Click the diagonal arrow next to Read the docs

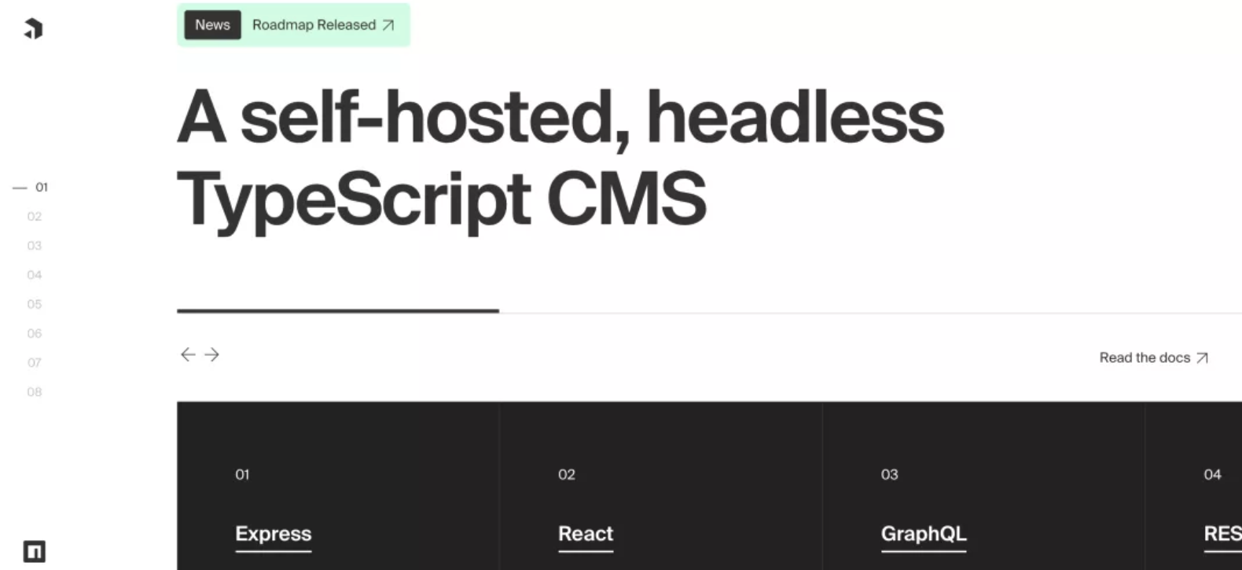point(1202,357)
